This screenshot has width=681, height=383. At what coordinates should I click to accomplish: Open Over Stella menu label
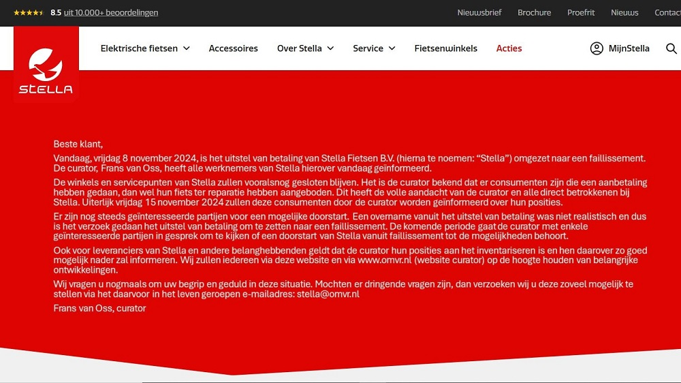[300, 48]
